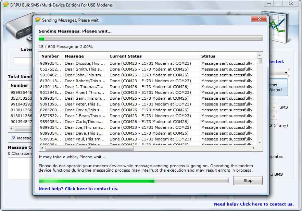Select the 'Dear John,This sm...' message cell
Image resolution: width=302 pixels, height=211 pixels.
[x=85, y=75]
